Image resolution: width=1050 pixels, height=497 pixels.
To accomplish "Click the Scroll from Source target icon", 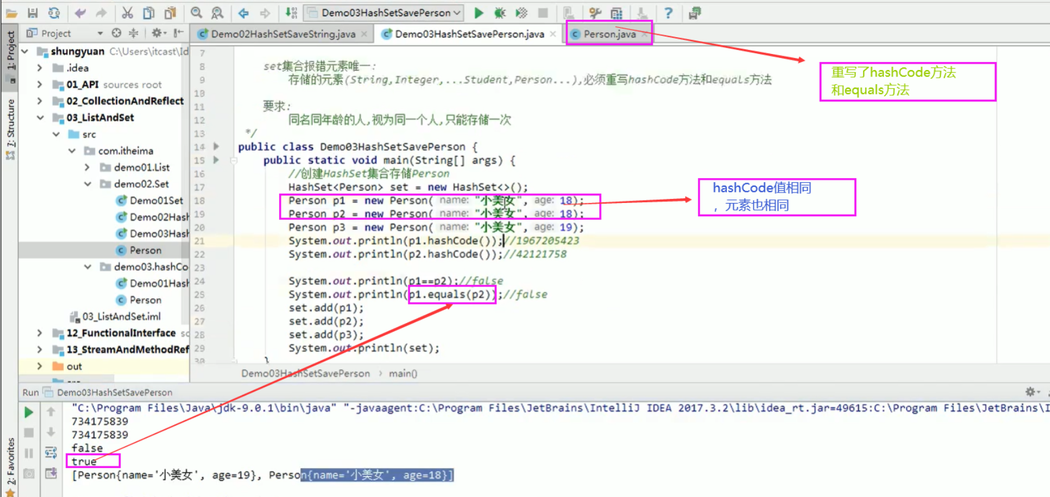I will [x=117, y=33].
